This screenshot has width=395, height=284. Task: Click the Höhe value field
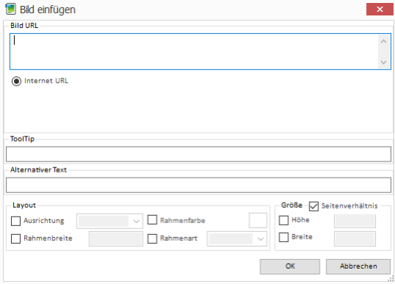coord(355,221)
